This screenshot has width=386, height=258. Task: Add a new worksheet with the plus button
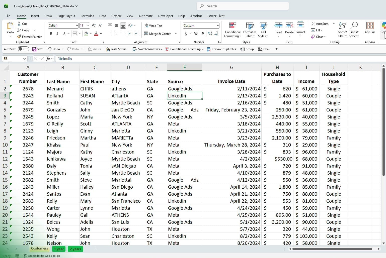click(x=96, y=249)
